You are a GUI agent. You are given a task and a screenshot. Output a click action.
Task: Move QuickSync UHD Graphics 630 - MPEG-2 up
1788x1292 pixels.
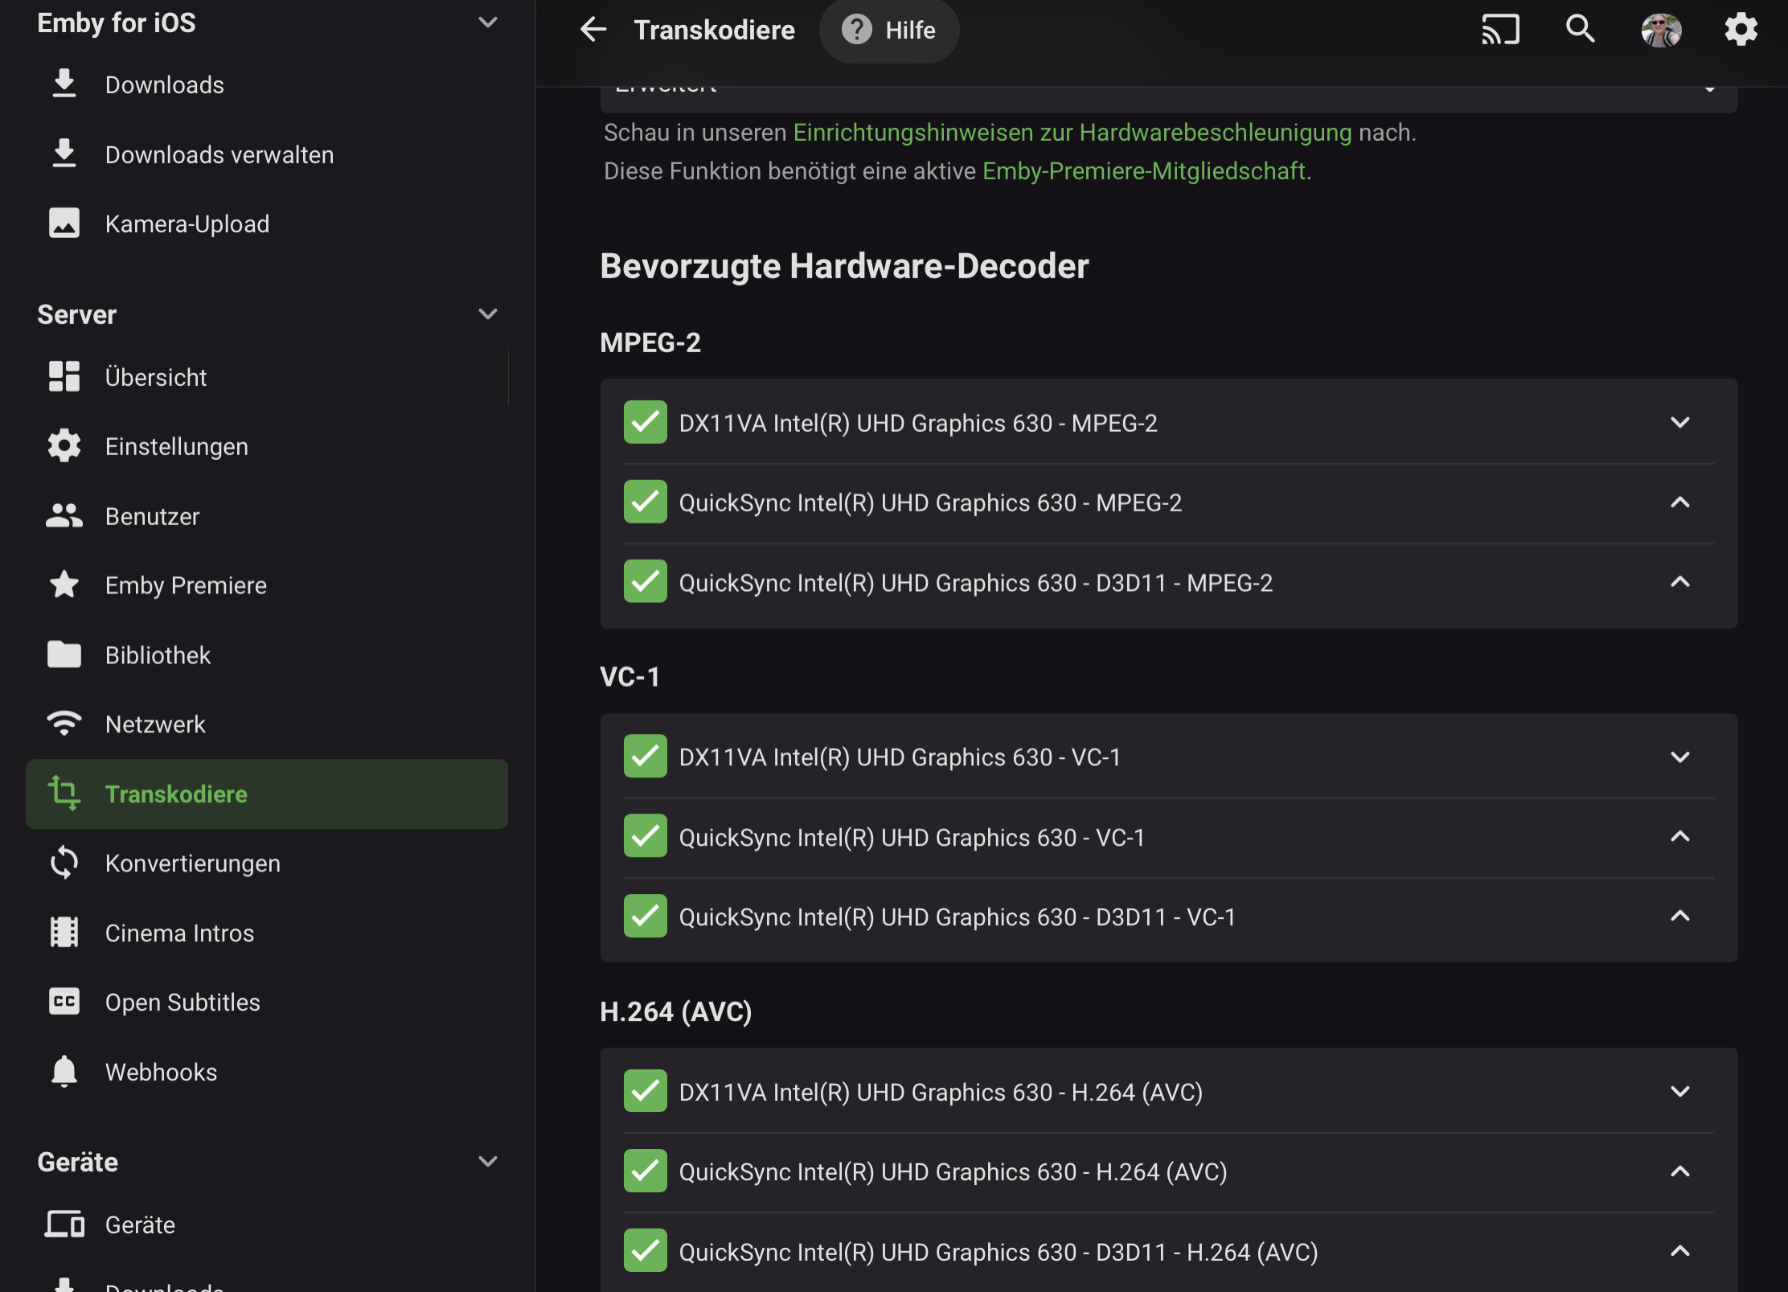tap(1679, 502)
